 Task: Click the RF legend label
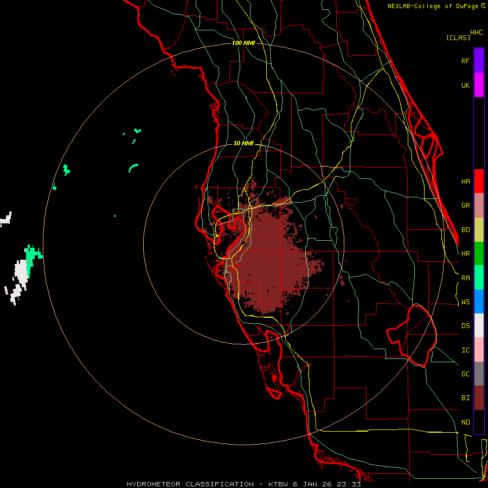[465, 61]
